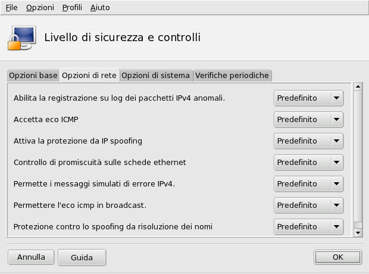
Task: Expand name resolution spoofing protection dropdown
Action: click(x=308, y=227)
